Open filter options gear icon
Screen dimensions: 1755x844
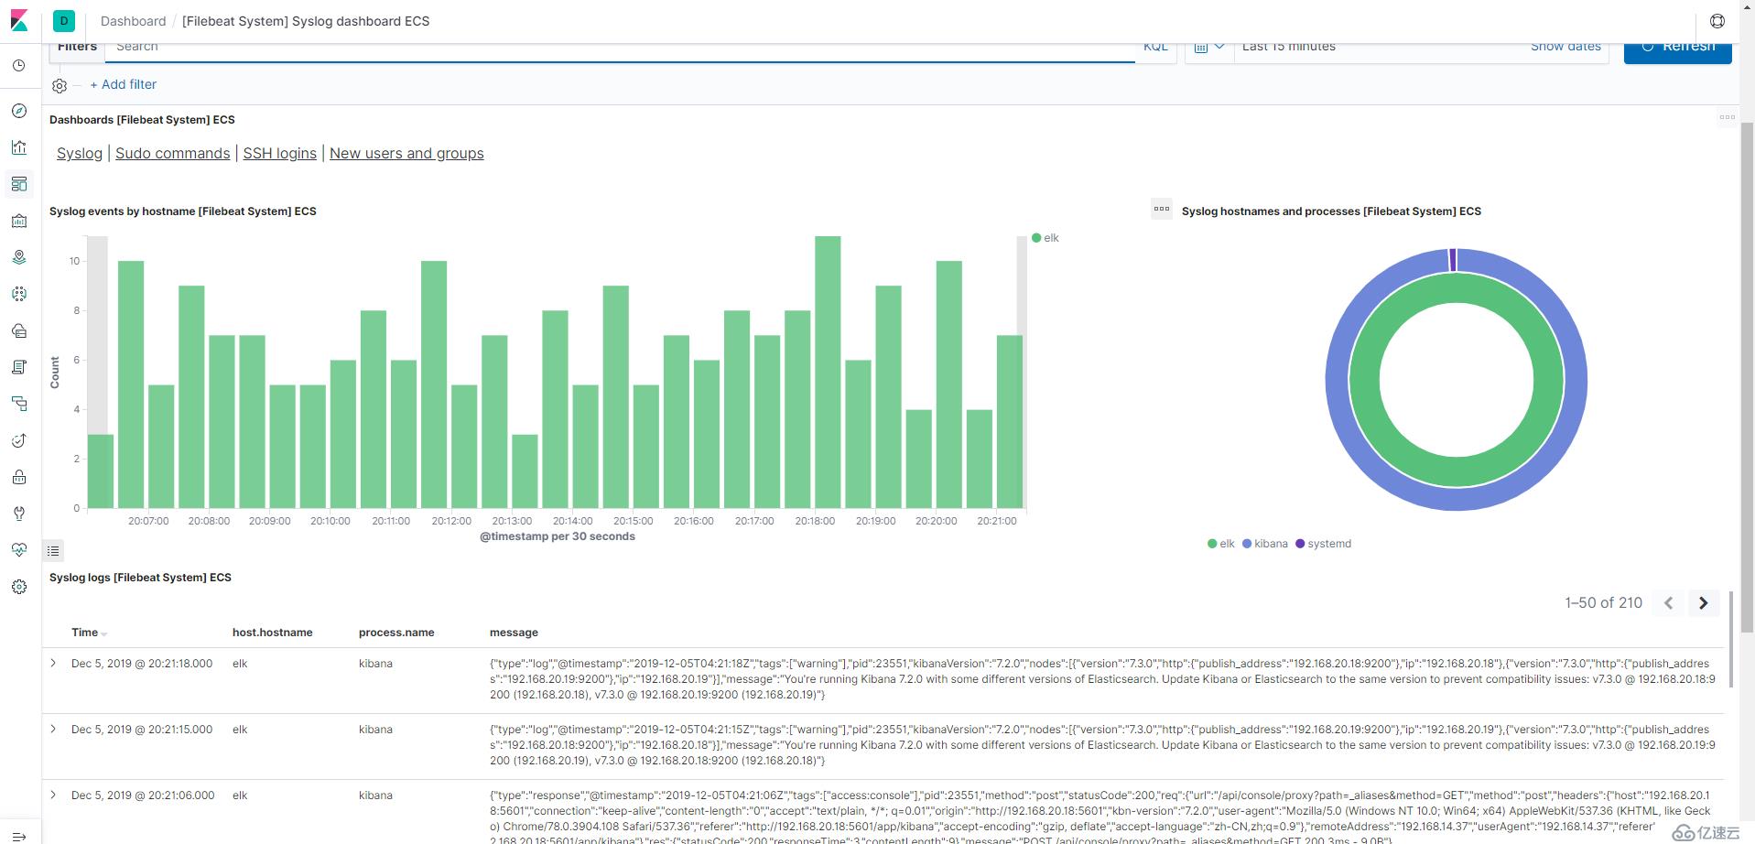[x=60, y=85]
